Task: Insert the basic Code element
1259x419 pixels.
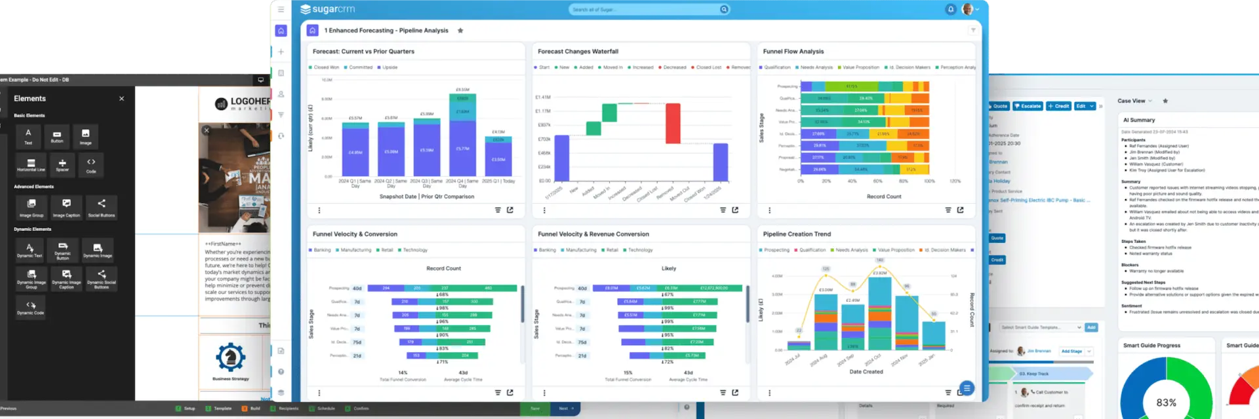Action: [x=91, y=165]
